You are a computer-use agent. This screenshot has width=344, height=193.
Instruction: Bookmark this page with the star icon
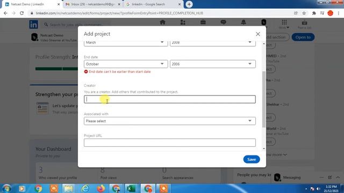pyautogui.click(x=304, y=13)
